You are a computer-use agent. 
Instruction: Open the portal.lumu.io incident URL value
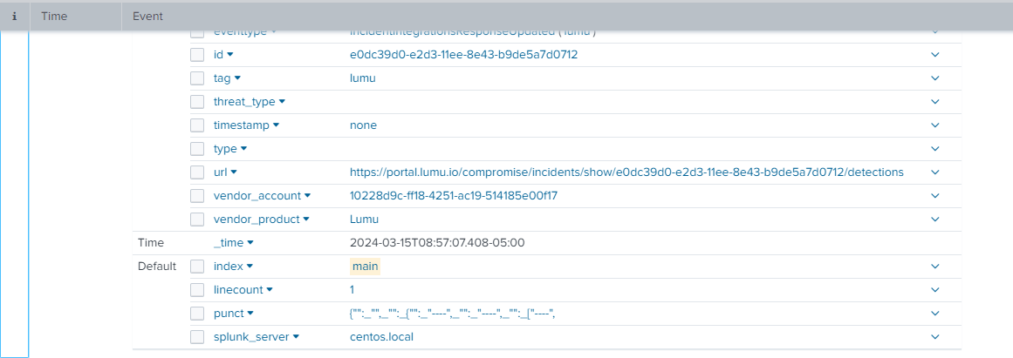click(x=626, y=172)
